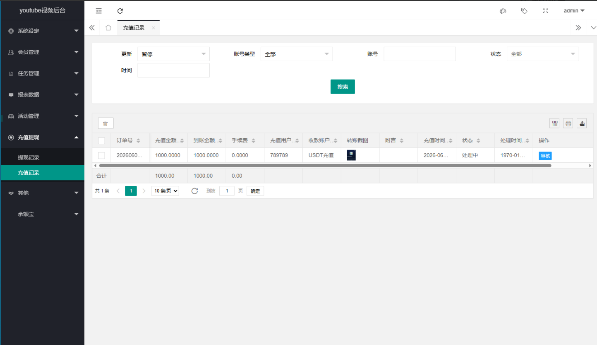Open the 转账截图 thumbnail image

[x=351, y=155]
